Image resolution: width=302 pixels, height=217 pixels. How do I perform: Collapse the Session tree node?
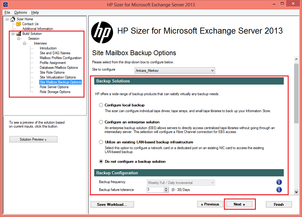click(x=19, y=38)
